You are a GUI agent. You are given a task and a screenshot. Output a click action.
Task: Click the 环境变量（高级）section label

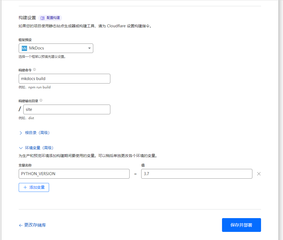(39, 148)
